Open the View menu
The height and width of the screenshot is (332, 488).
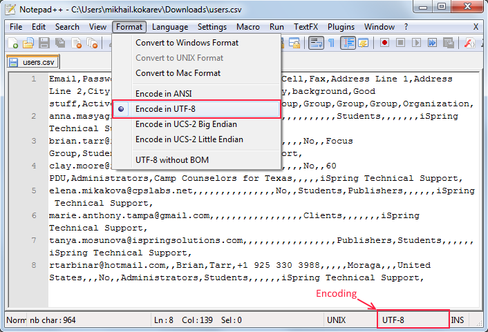(x=97, y=27)
